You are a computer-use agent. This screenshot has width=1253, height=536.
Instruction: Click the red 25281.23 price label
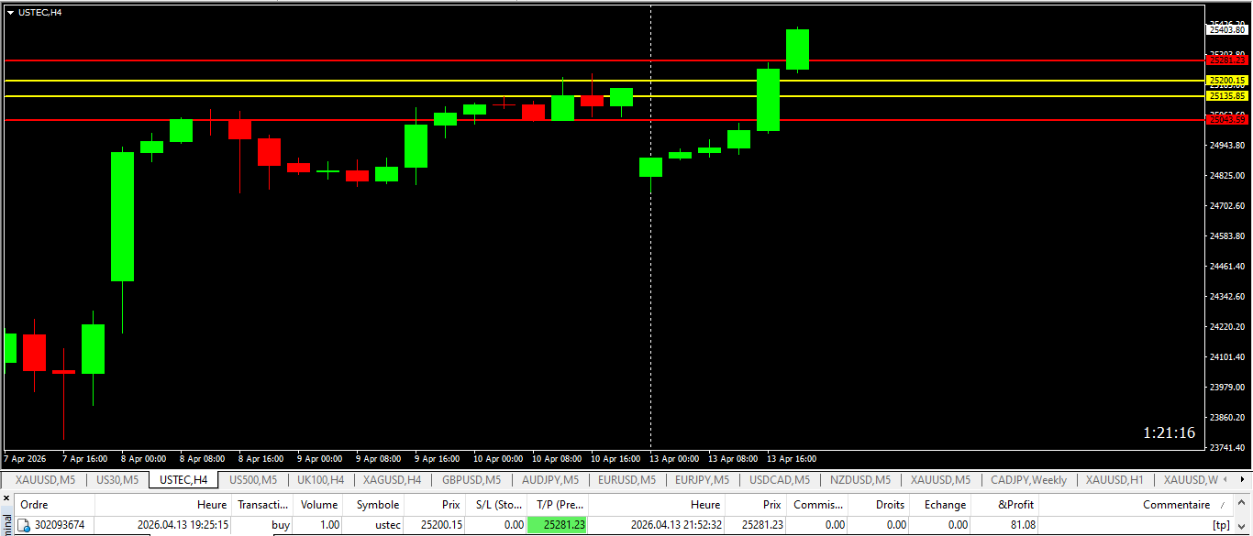[x=1227, y=60]
